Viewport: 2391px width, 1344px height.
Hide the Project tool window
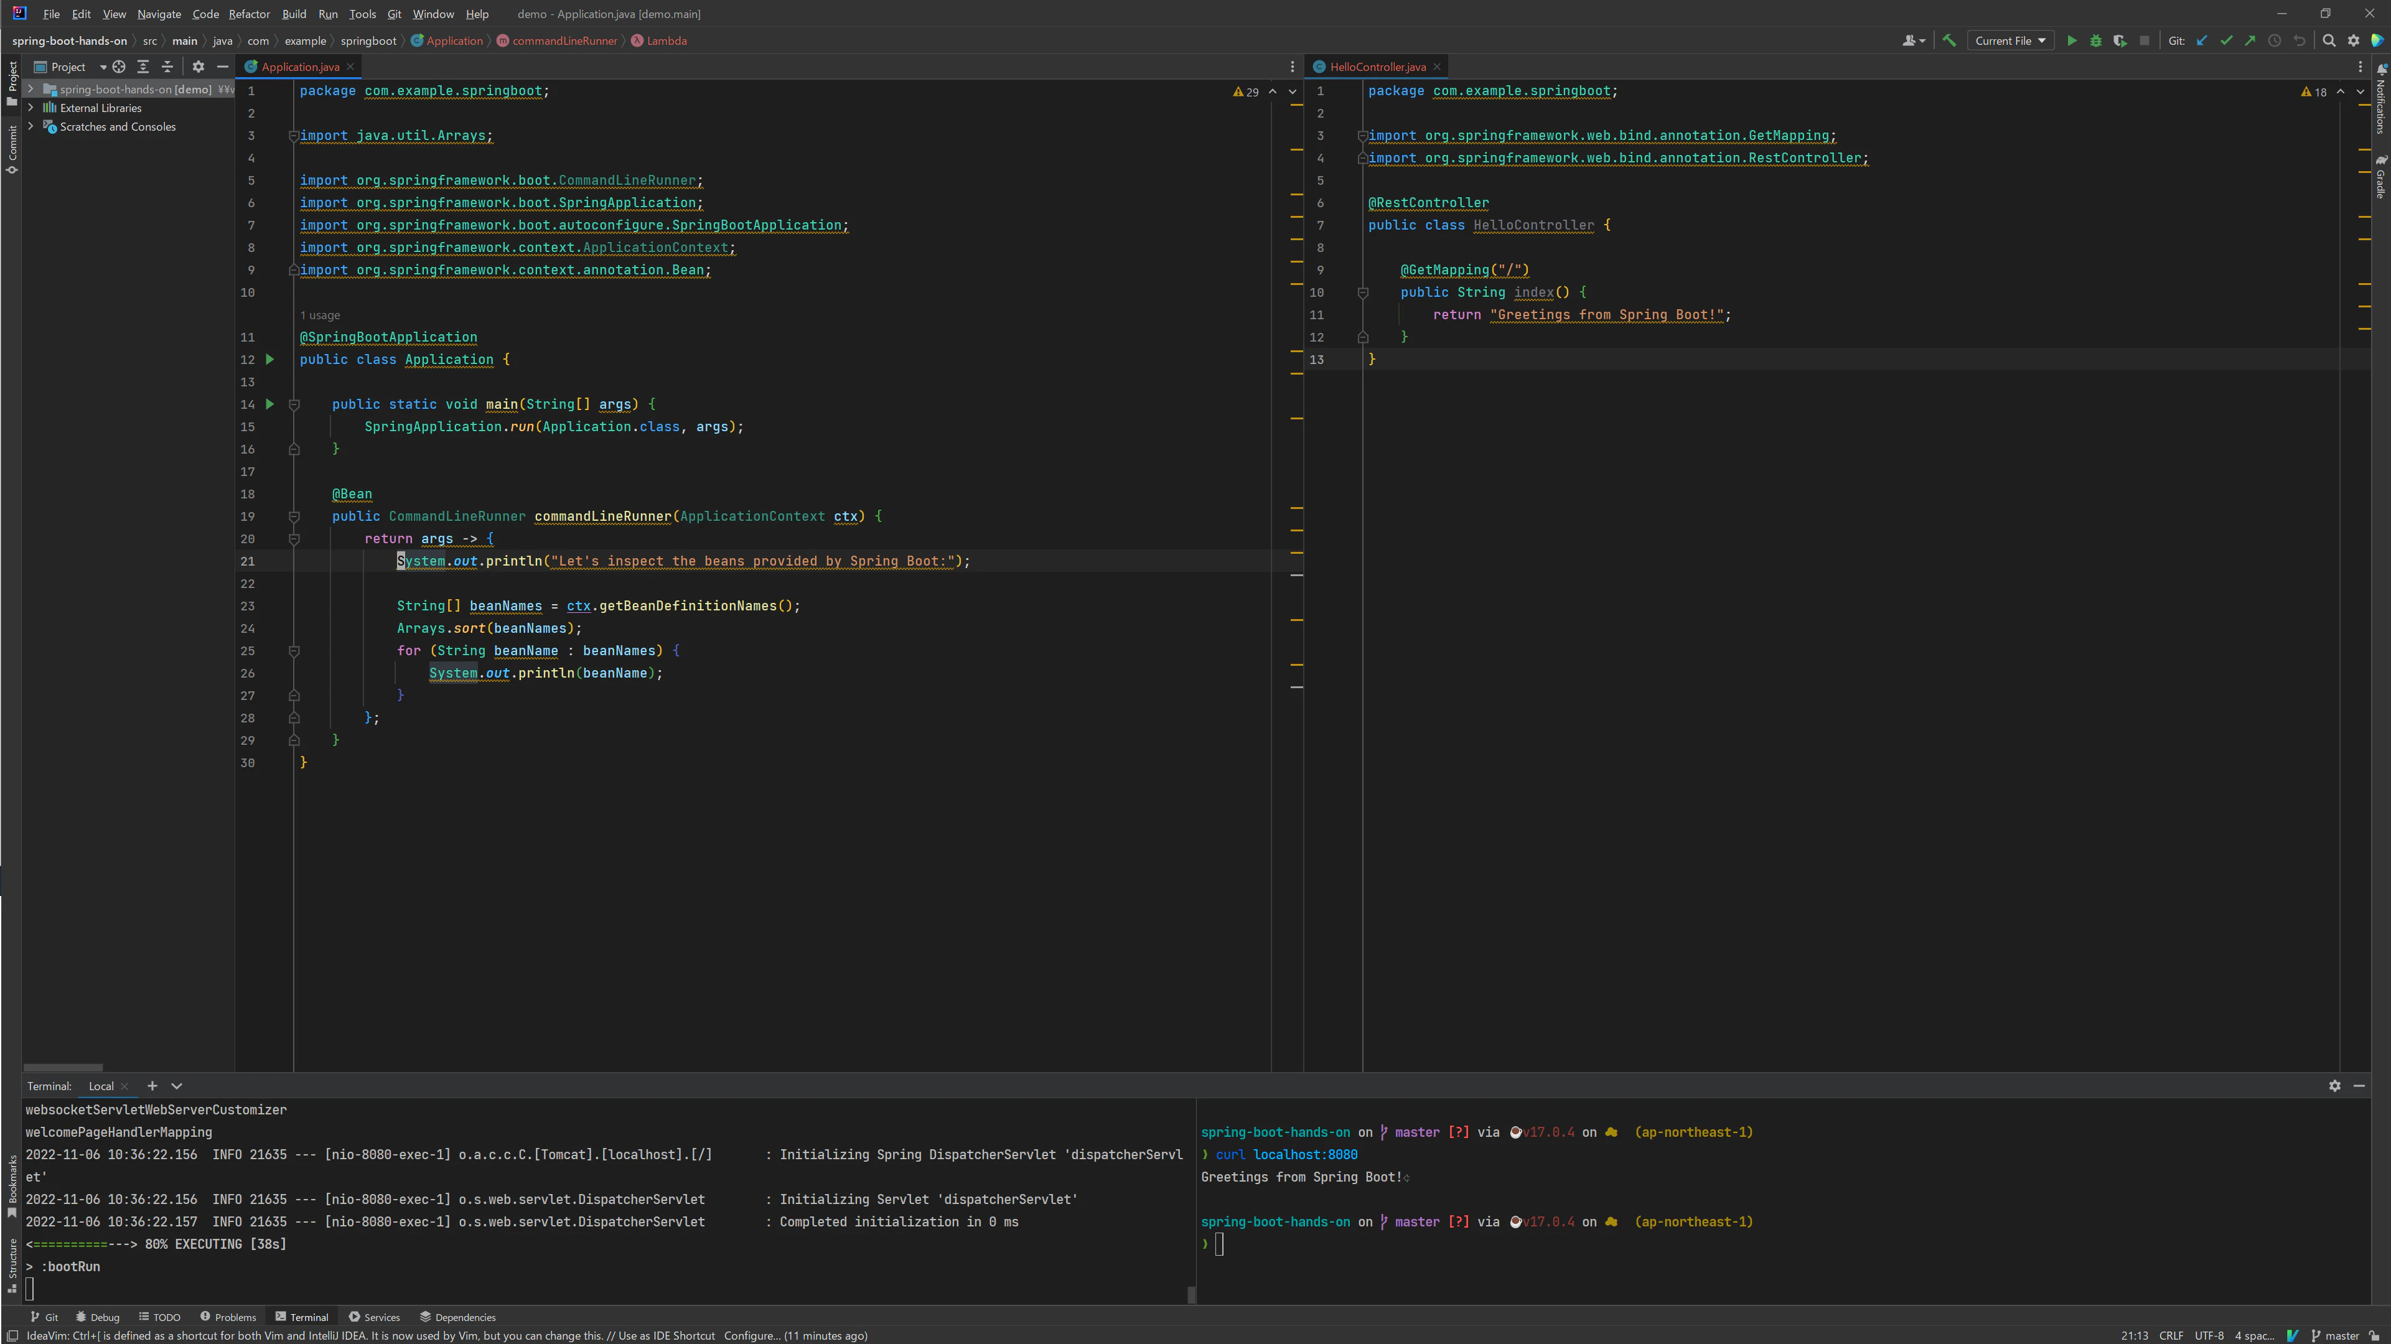(222, 67)
